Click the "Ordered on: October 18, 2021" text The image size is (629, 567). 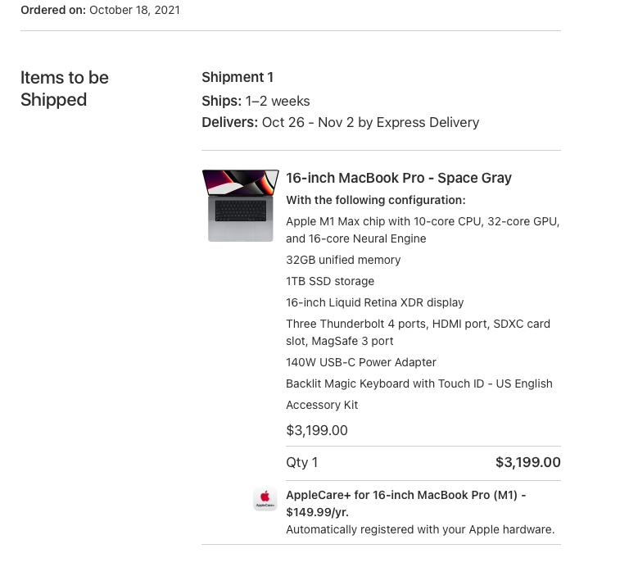coord(100,10)
